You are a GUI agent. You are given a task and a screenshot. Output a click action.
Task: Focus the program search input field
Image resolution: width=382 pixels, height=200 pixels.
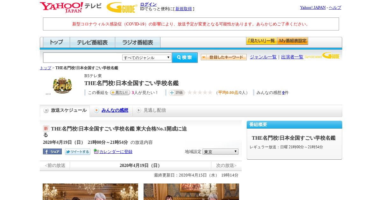82,57
